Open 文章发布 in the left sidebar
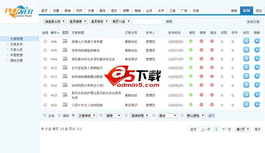This screenshot has width=265, height=153. point(16,44)
